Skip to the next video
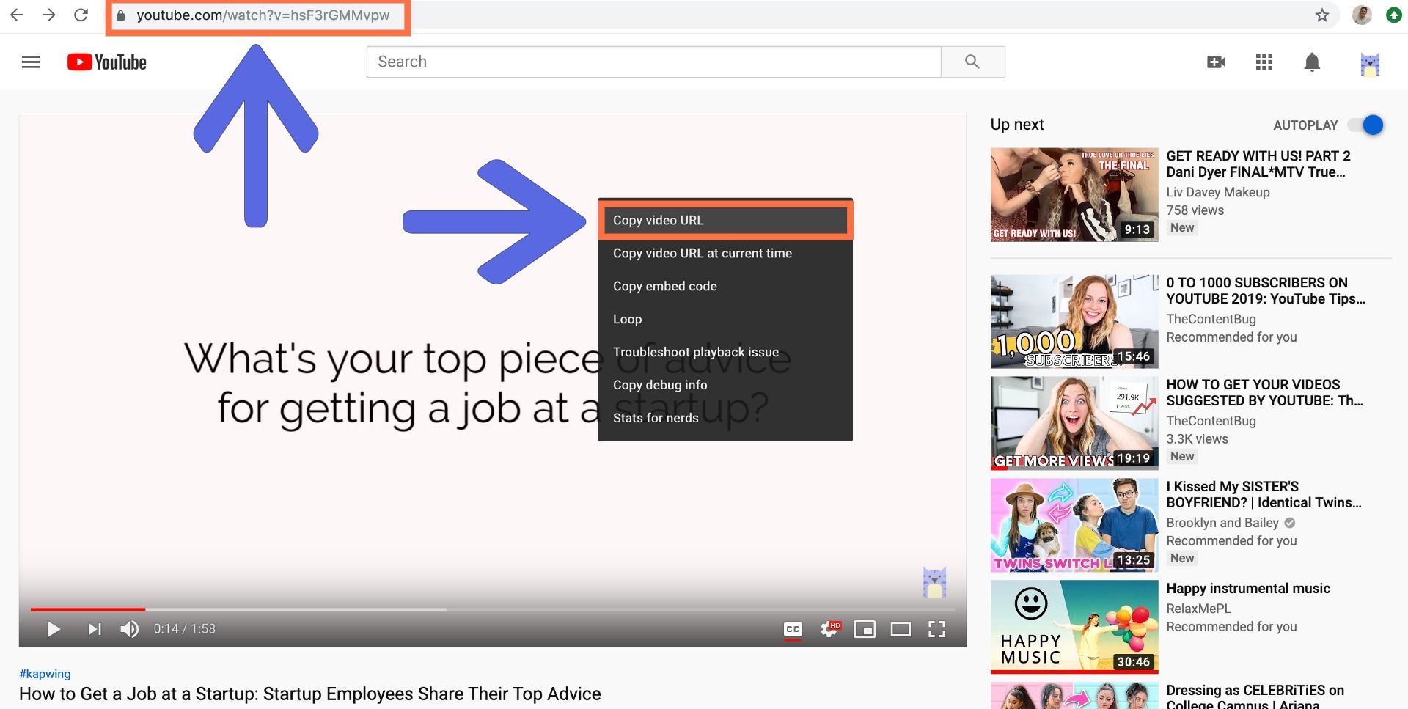 95,629
